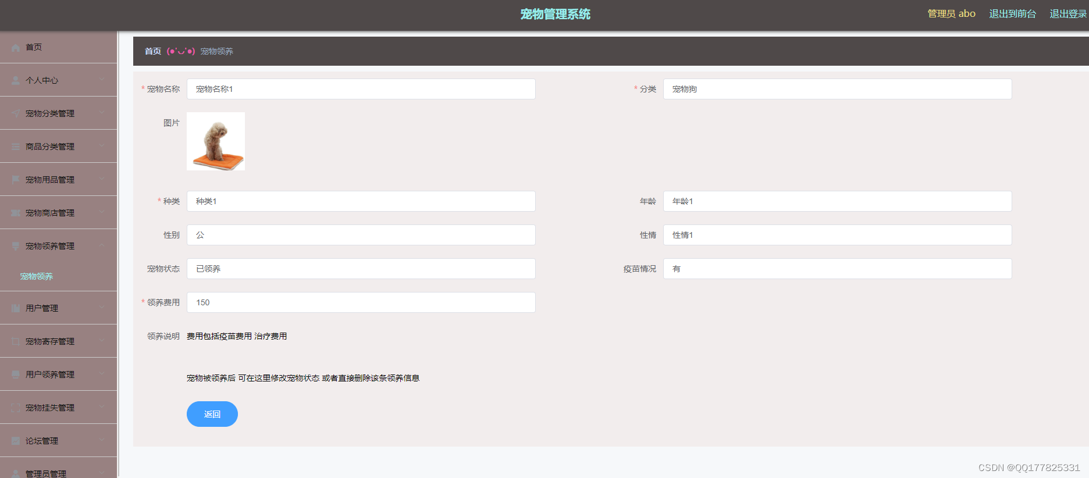
Task: Expand 宠物寄存管理 via its chevron arrow
Action: [102, 341]
